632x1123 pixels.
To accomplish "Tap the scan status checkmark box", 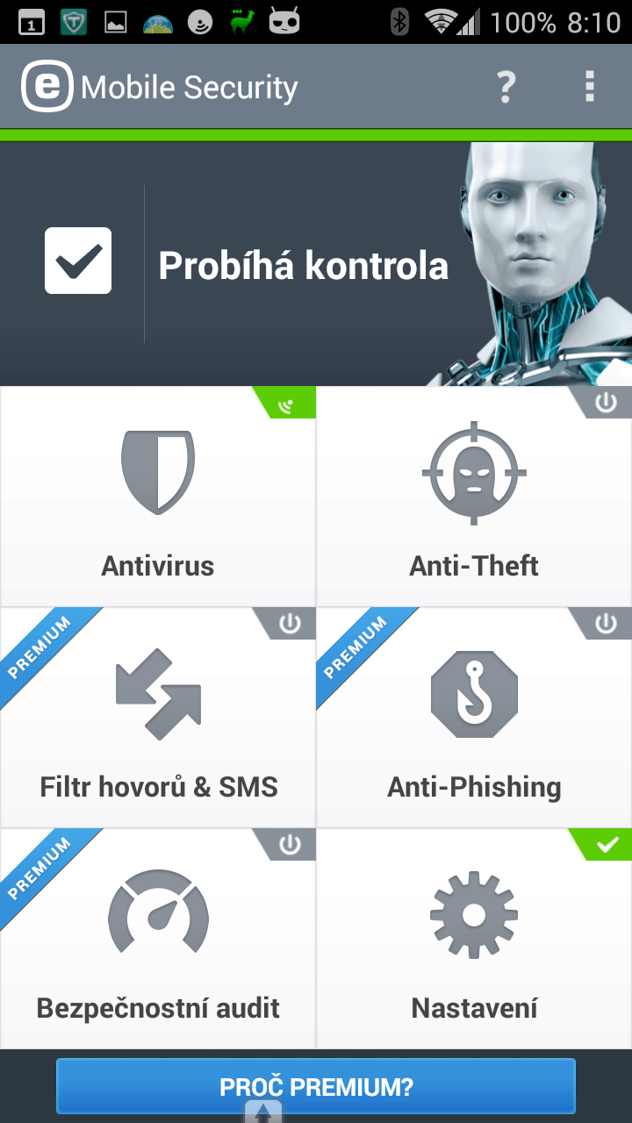I will [x=78, y=261].
